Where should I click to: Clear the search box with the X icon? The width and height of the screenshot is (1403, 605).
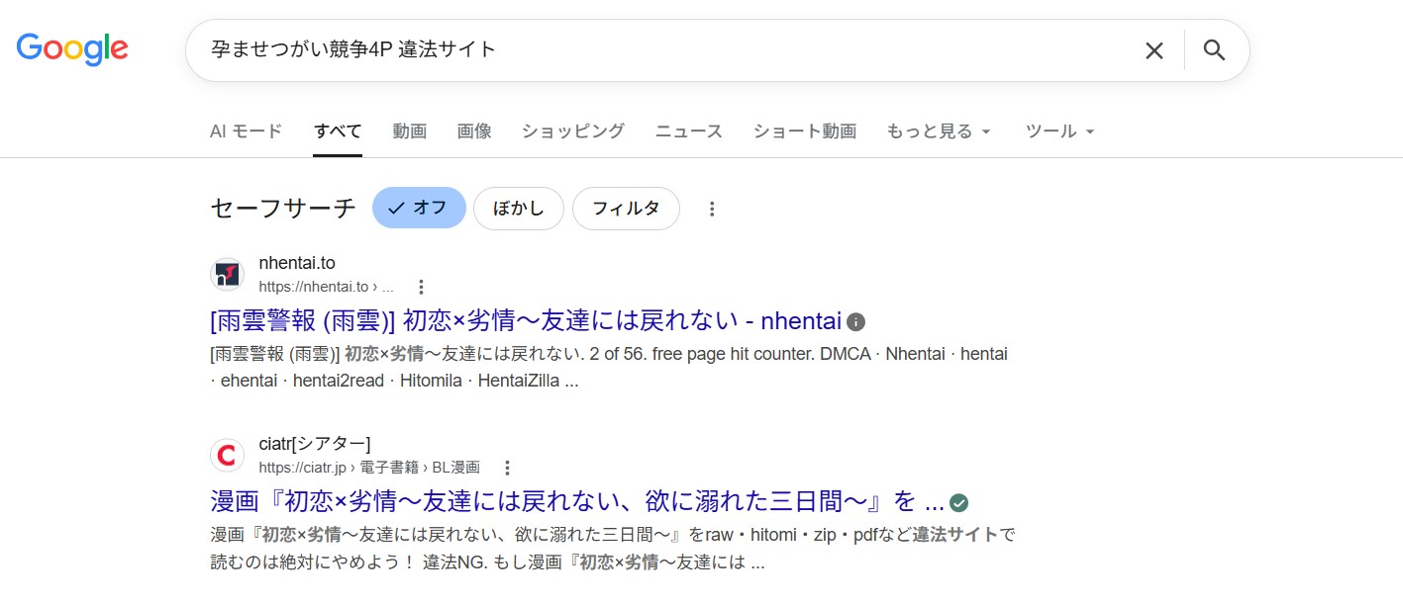coord(1154,50)
